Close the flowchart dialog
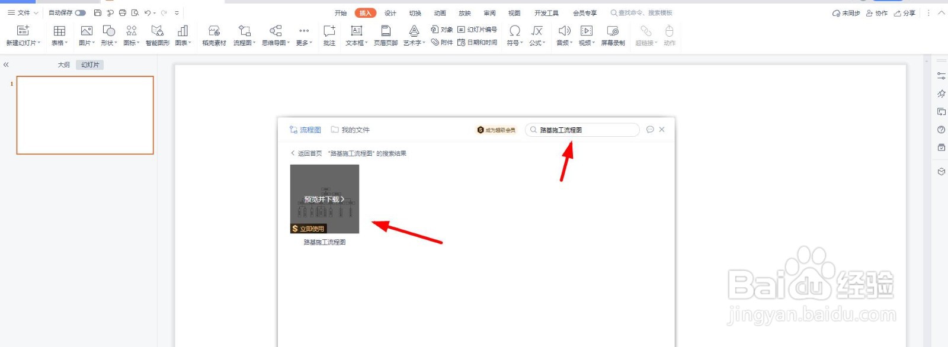948x347 pixels. click(662, 130)
